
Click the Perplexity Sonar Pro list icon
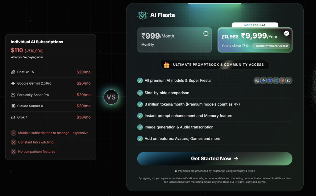[x=13, y=95]
